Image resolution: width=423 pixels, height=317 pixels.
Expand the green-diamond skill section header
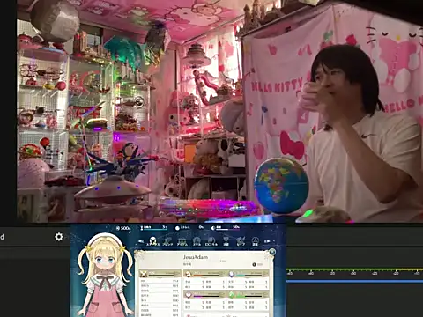tap(249, 294)
